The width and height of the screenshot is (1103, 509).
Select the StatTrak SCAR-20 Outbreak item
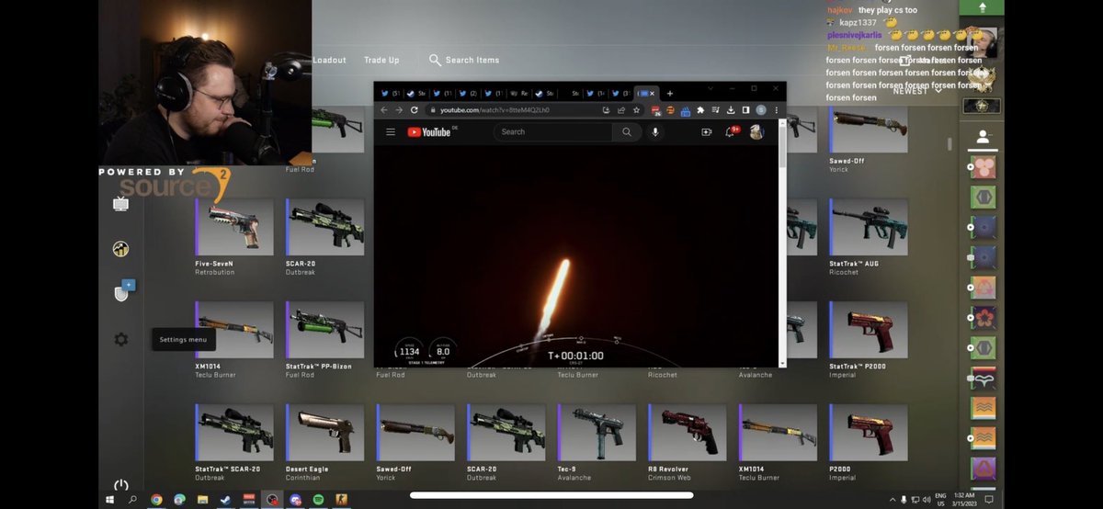tap(234, 443)
